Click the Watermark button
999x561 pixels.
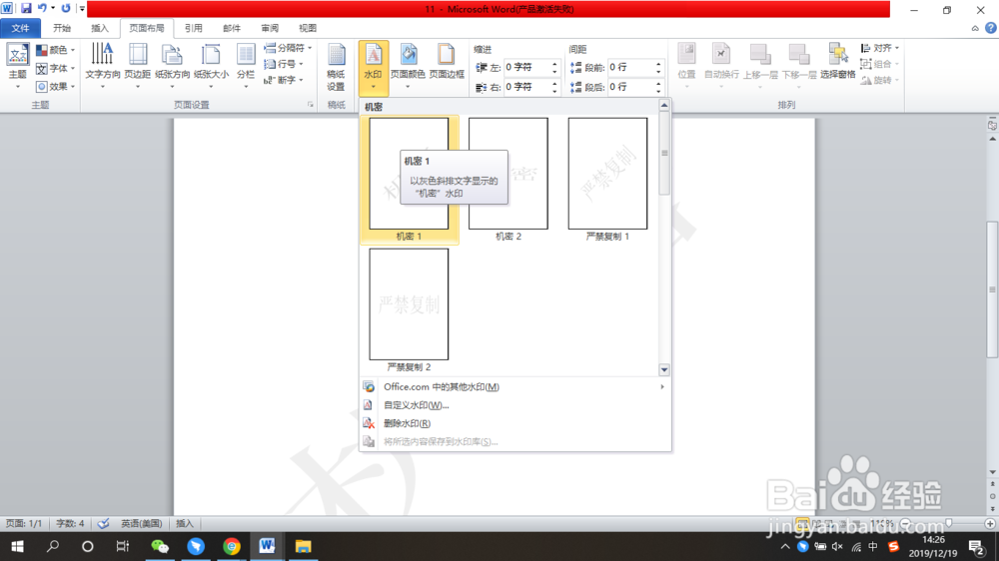tap(374, 67)
